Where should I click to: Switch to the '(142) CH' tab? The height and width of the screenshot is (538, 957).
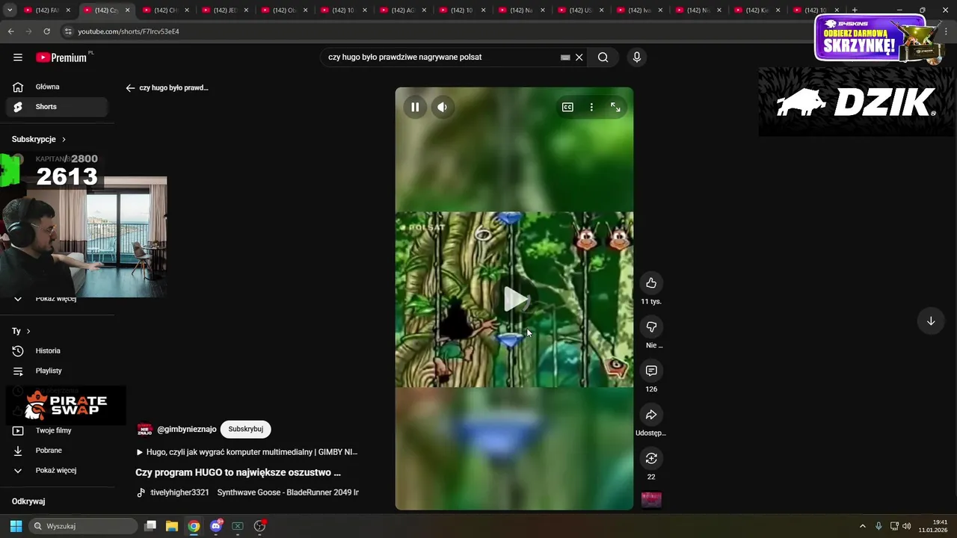166,10
